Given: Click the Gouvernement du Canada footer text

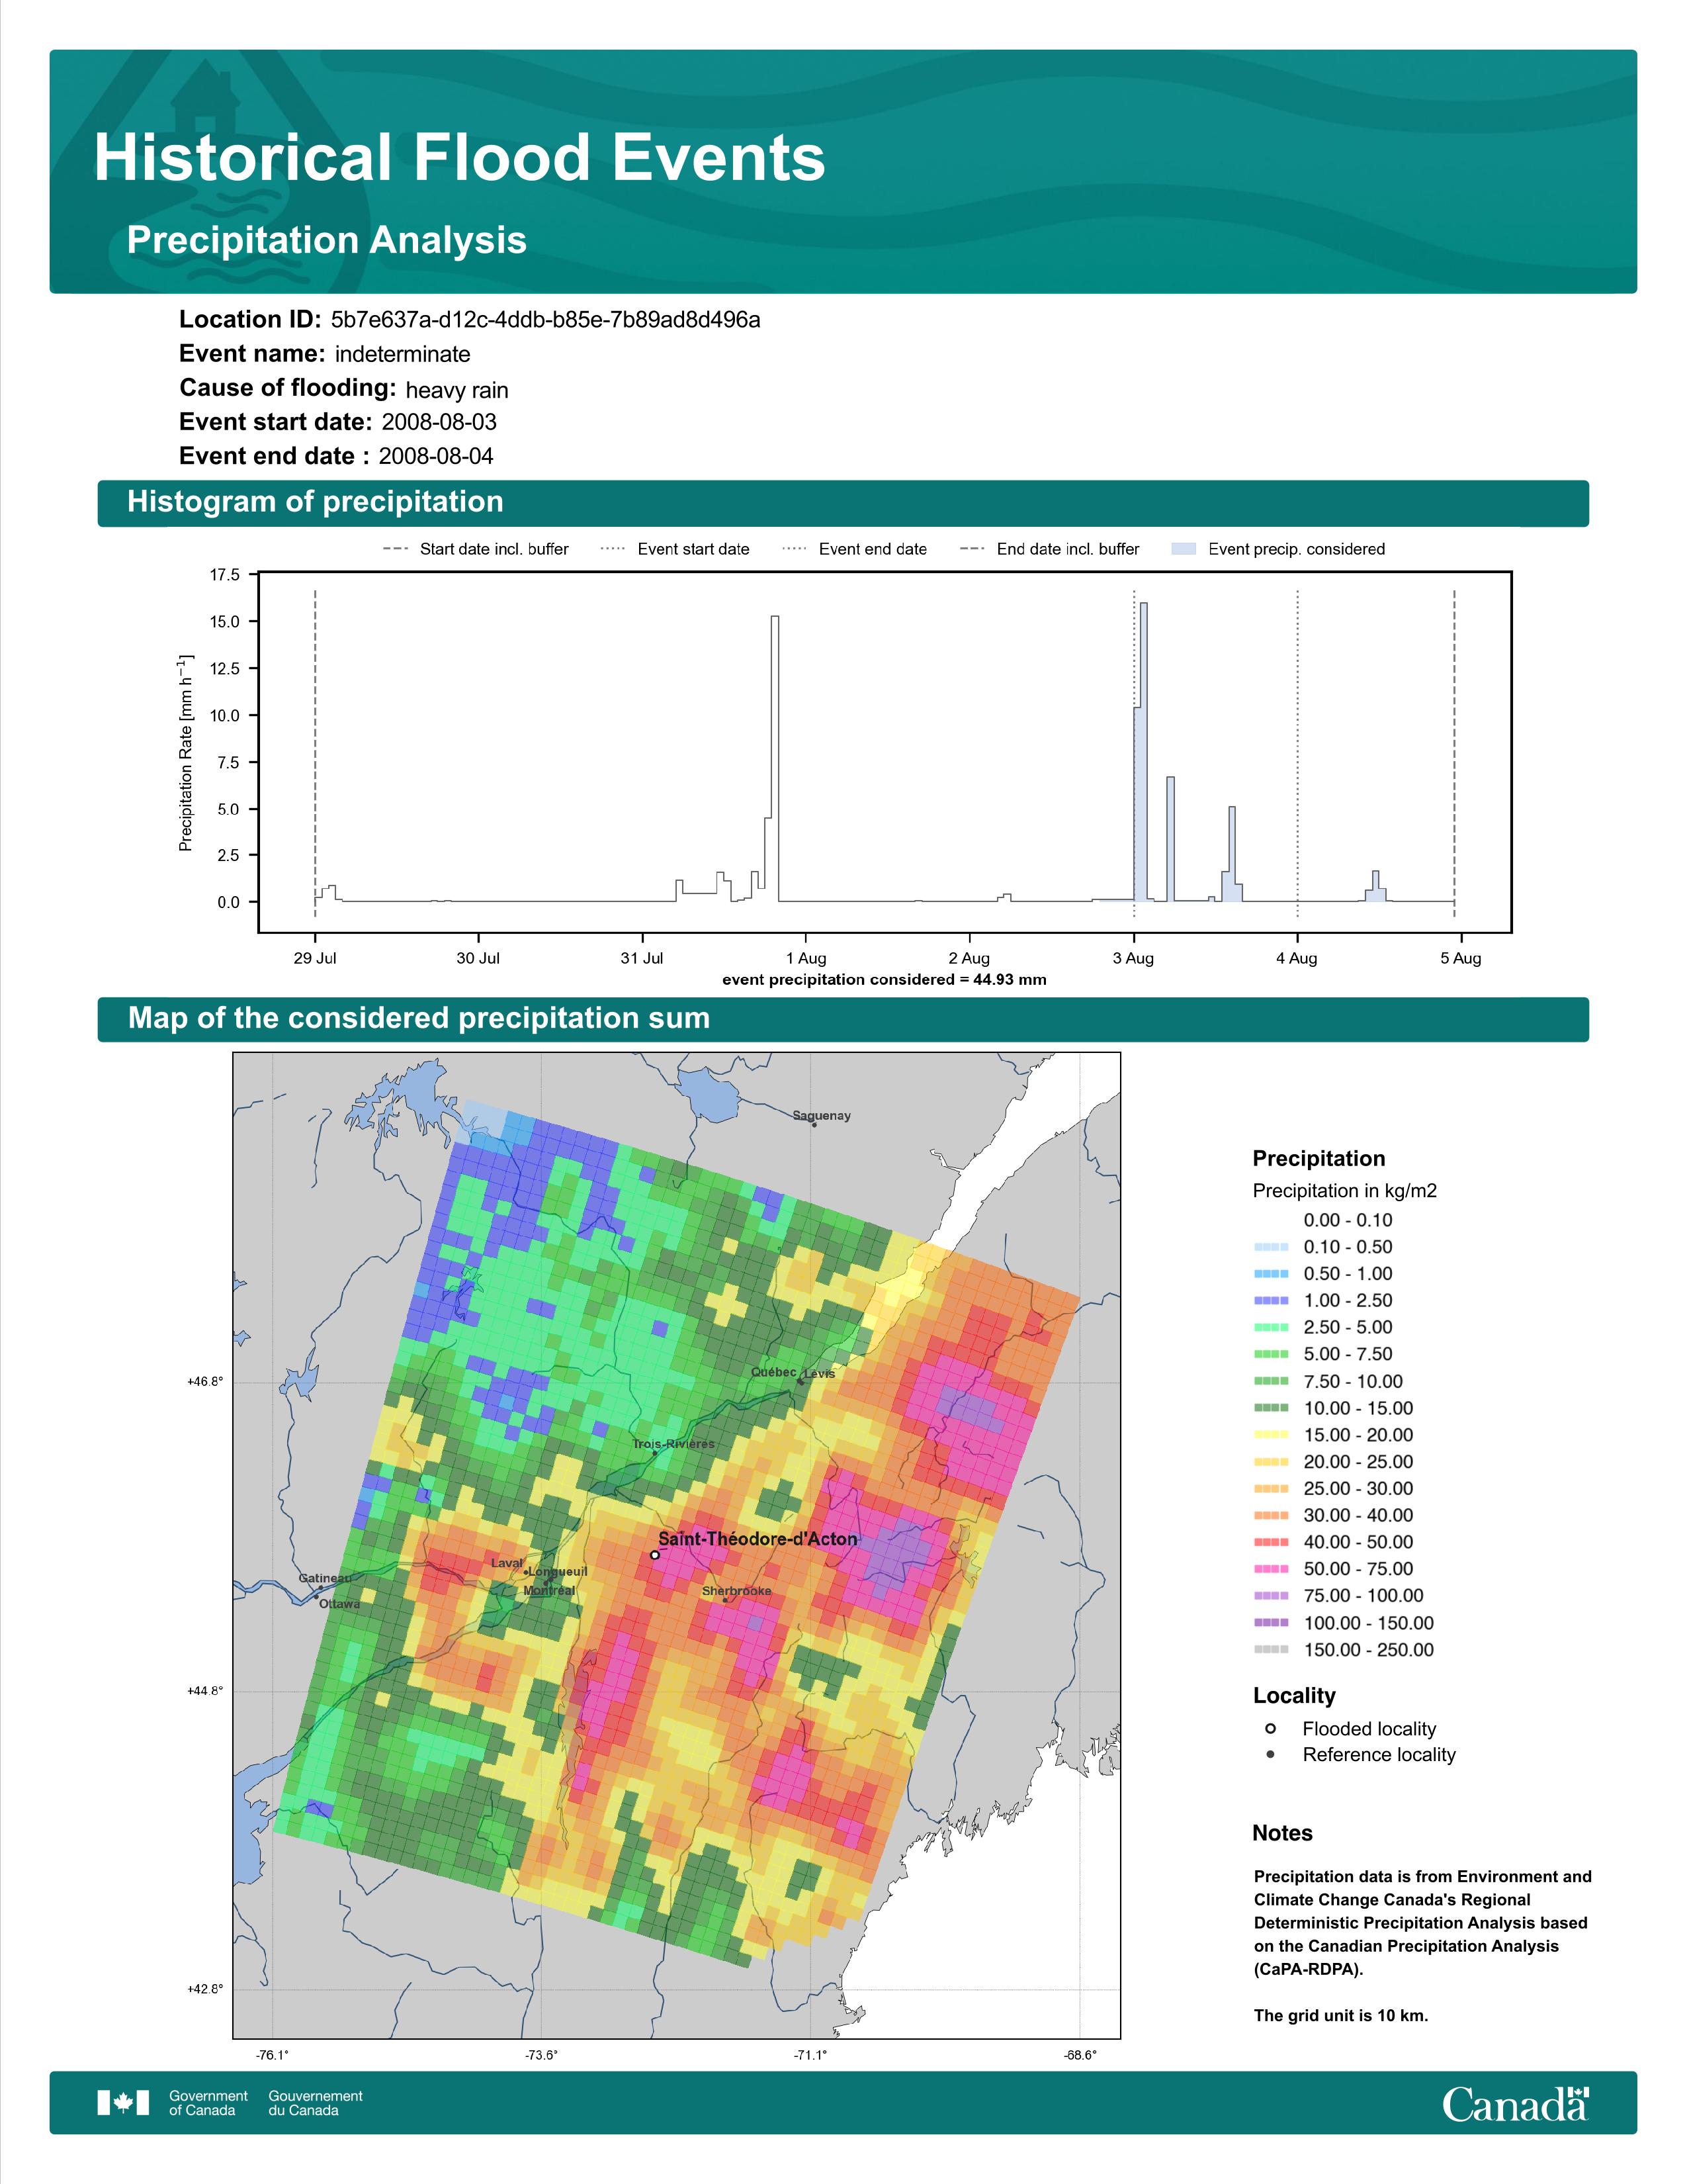Looking at the screenshot, I should click(x=315, y=2103).
